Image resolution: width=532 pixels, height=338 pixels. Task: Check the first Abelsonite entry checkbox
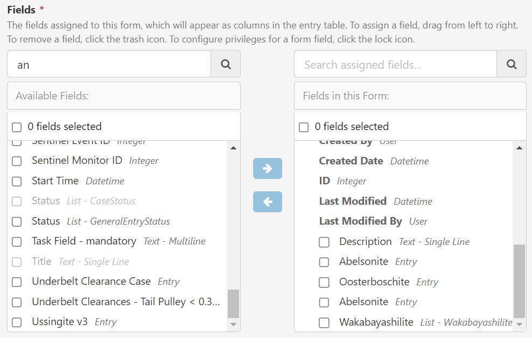324,262
